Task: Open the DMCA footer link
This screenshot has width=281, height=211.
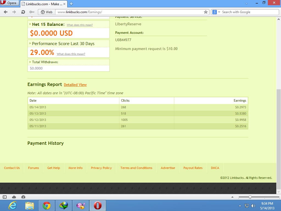Action: [215, 168]
